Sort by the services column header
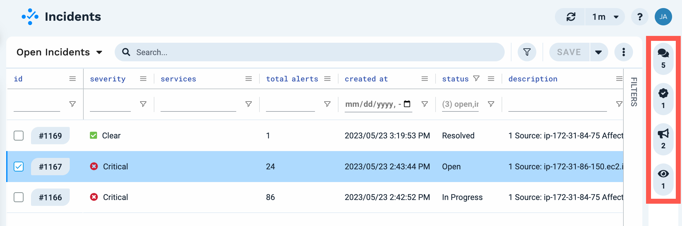682x226 pixels. 179,79
